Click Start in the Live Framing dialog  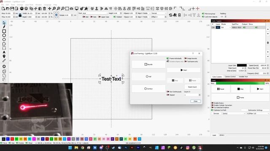(184, 70)
